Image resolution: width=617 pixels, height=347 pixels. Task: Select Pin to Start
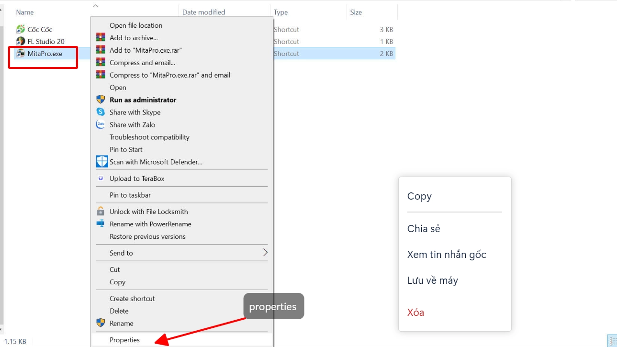tap(126, 149)
